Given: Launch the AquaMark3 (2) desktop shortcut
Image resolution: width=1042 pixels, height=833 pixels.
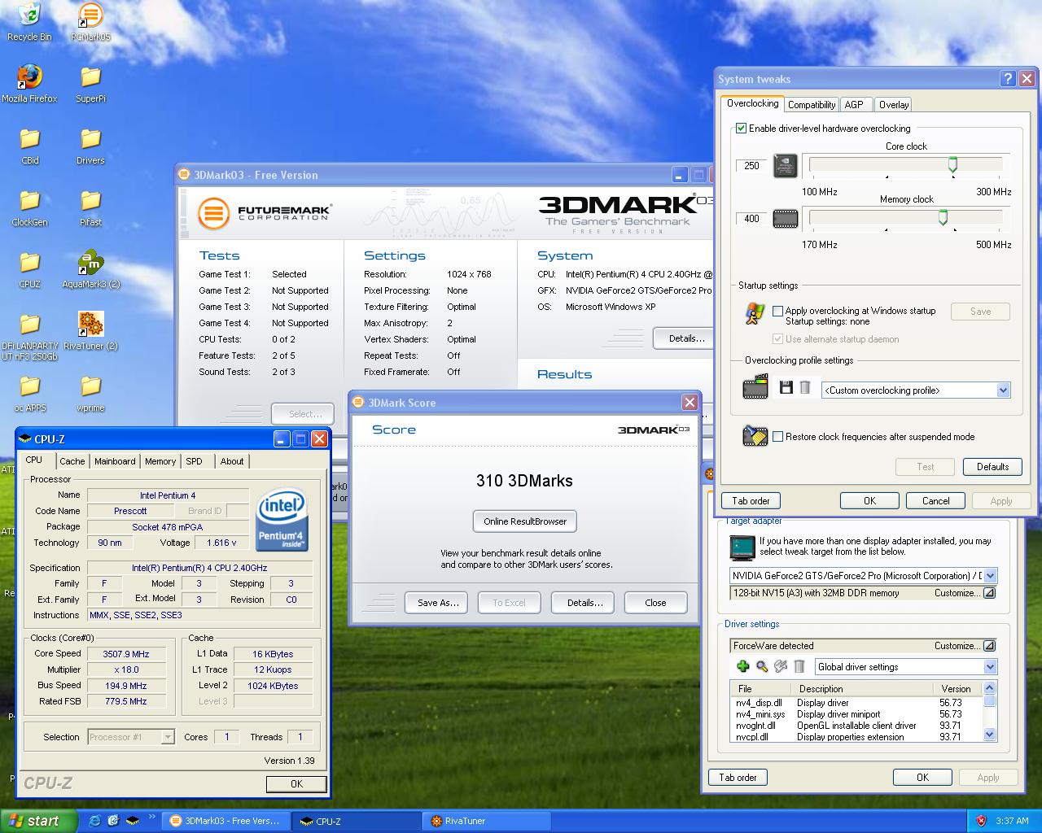Looking at the screenshot, I should pos(90,269).
